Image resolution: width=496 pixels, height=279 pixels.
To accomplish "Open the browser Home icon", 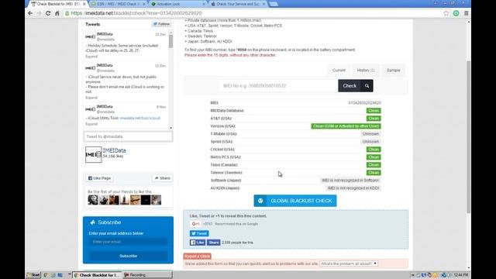I will (57, 13).
